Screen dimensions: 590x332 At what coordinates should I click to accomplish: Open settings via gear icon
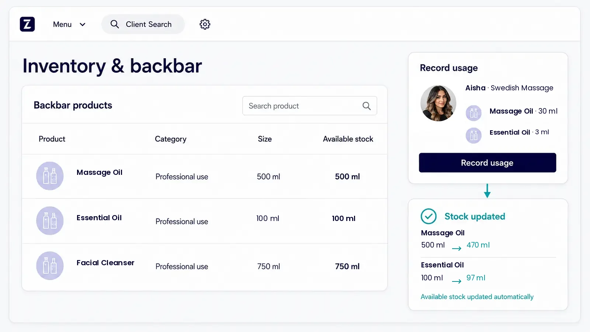point(205,24)
